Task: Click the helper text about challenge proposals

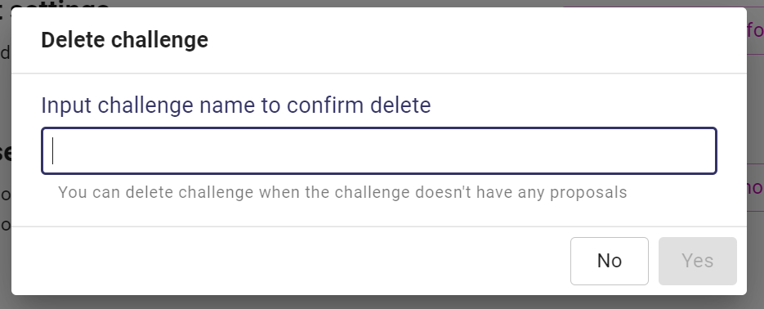Action: 342,193
